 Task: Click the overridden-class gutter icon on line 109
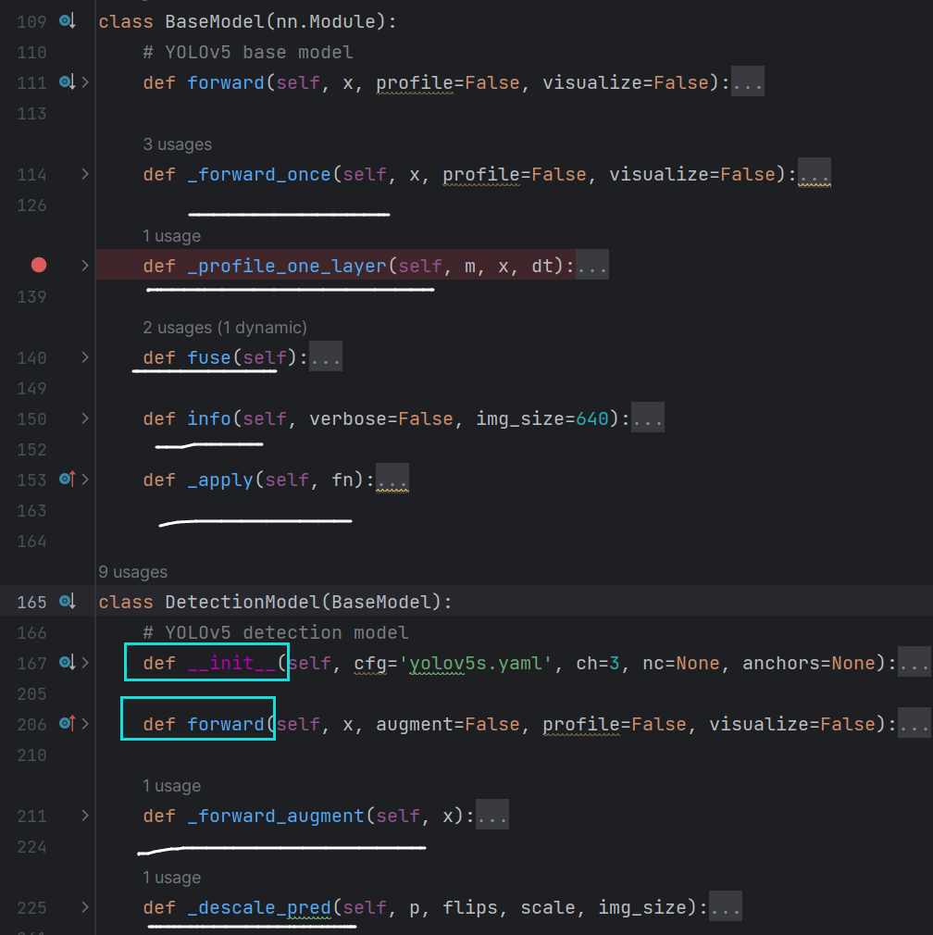click(x=68, y=21)
